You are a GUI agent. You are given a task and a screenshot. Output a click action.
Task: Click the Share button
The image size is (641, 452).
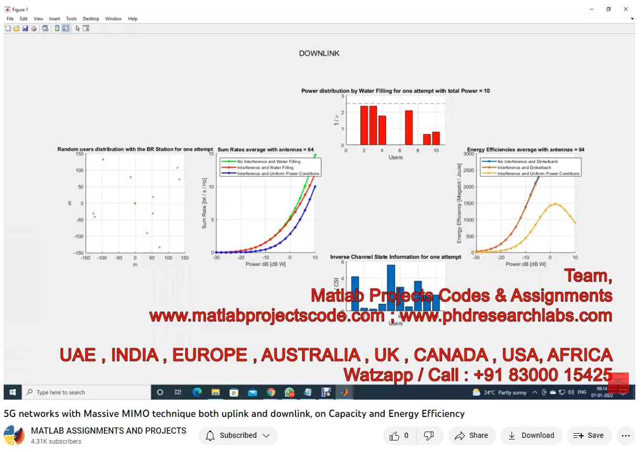tap(471, 435)
